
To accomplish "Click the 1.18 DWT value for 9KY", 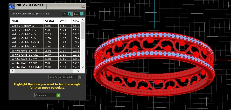I will [x=63, y=26].
